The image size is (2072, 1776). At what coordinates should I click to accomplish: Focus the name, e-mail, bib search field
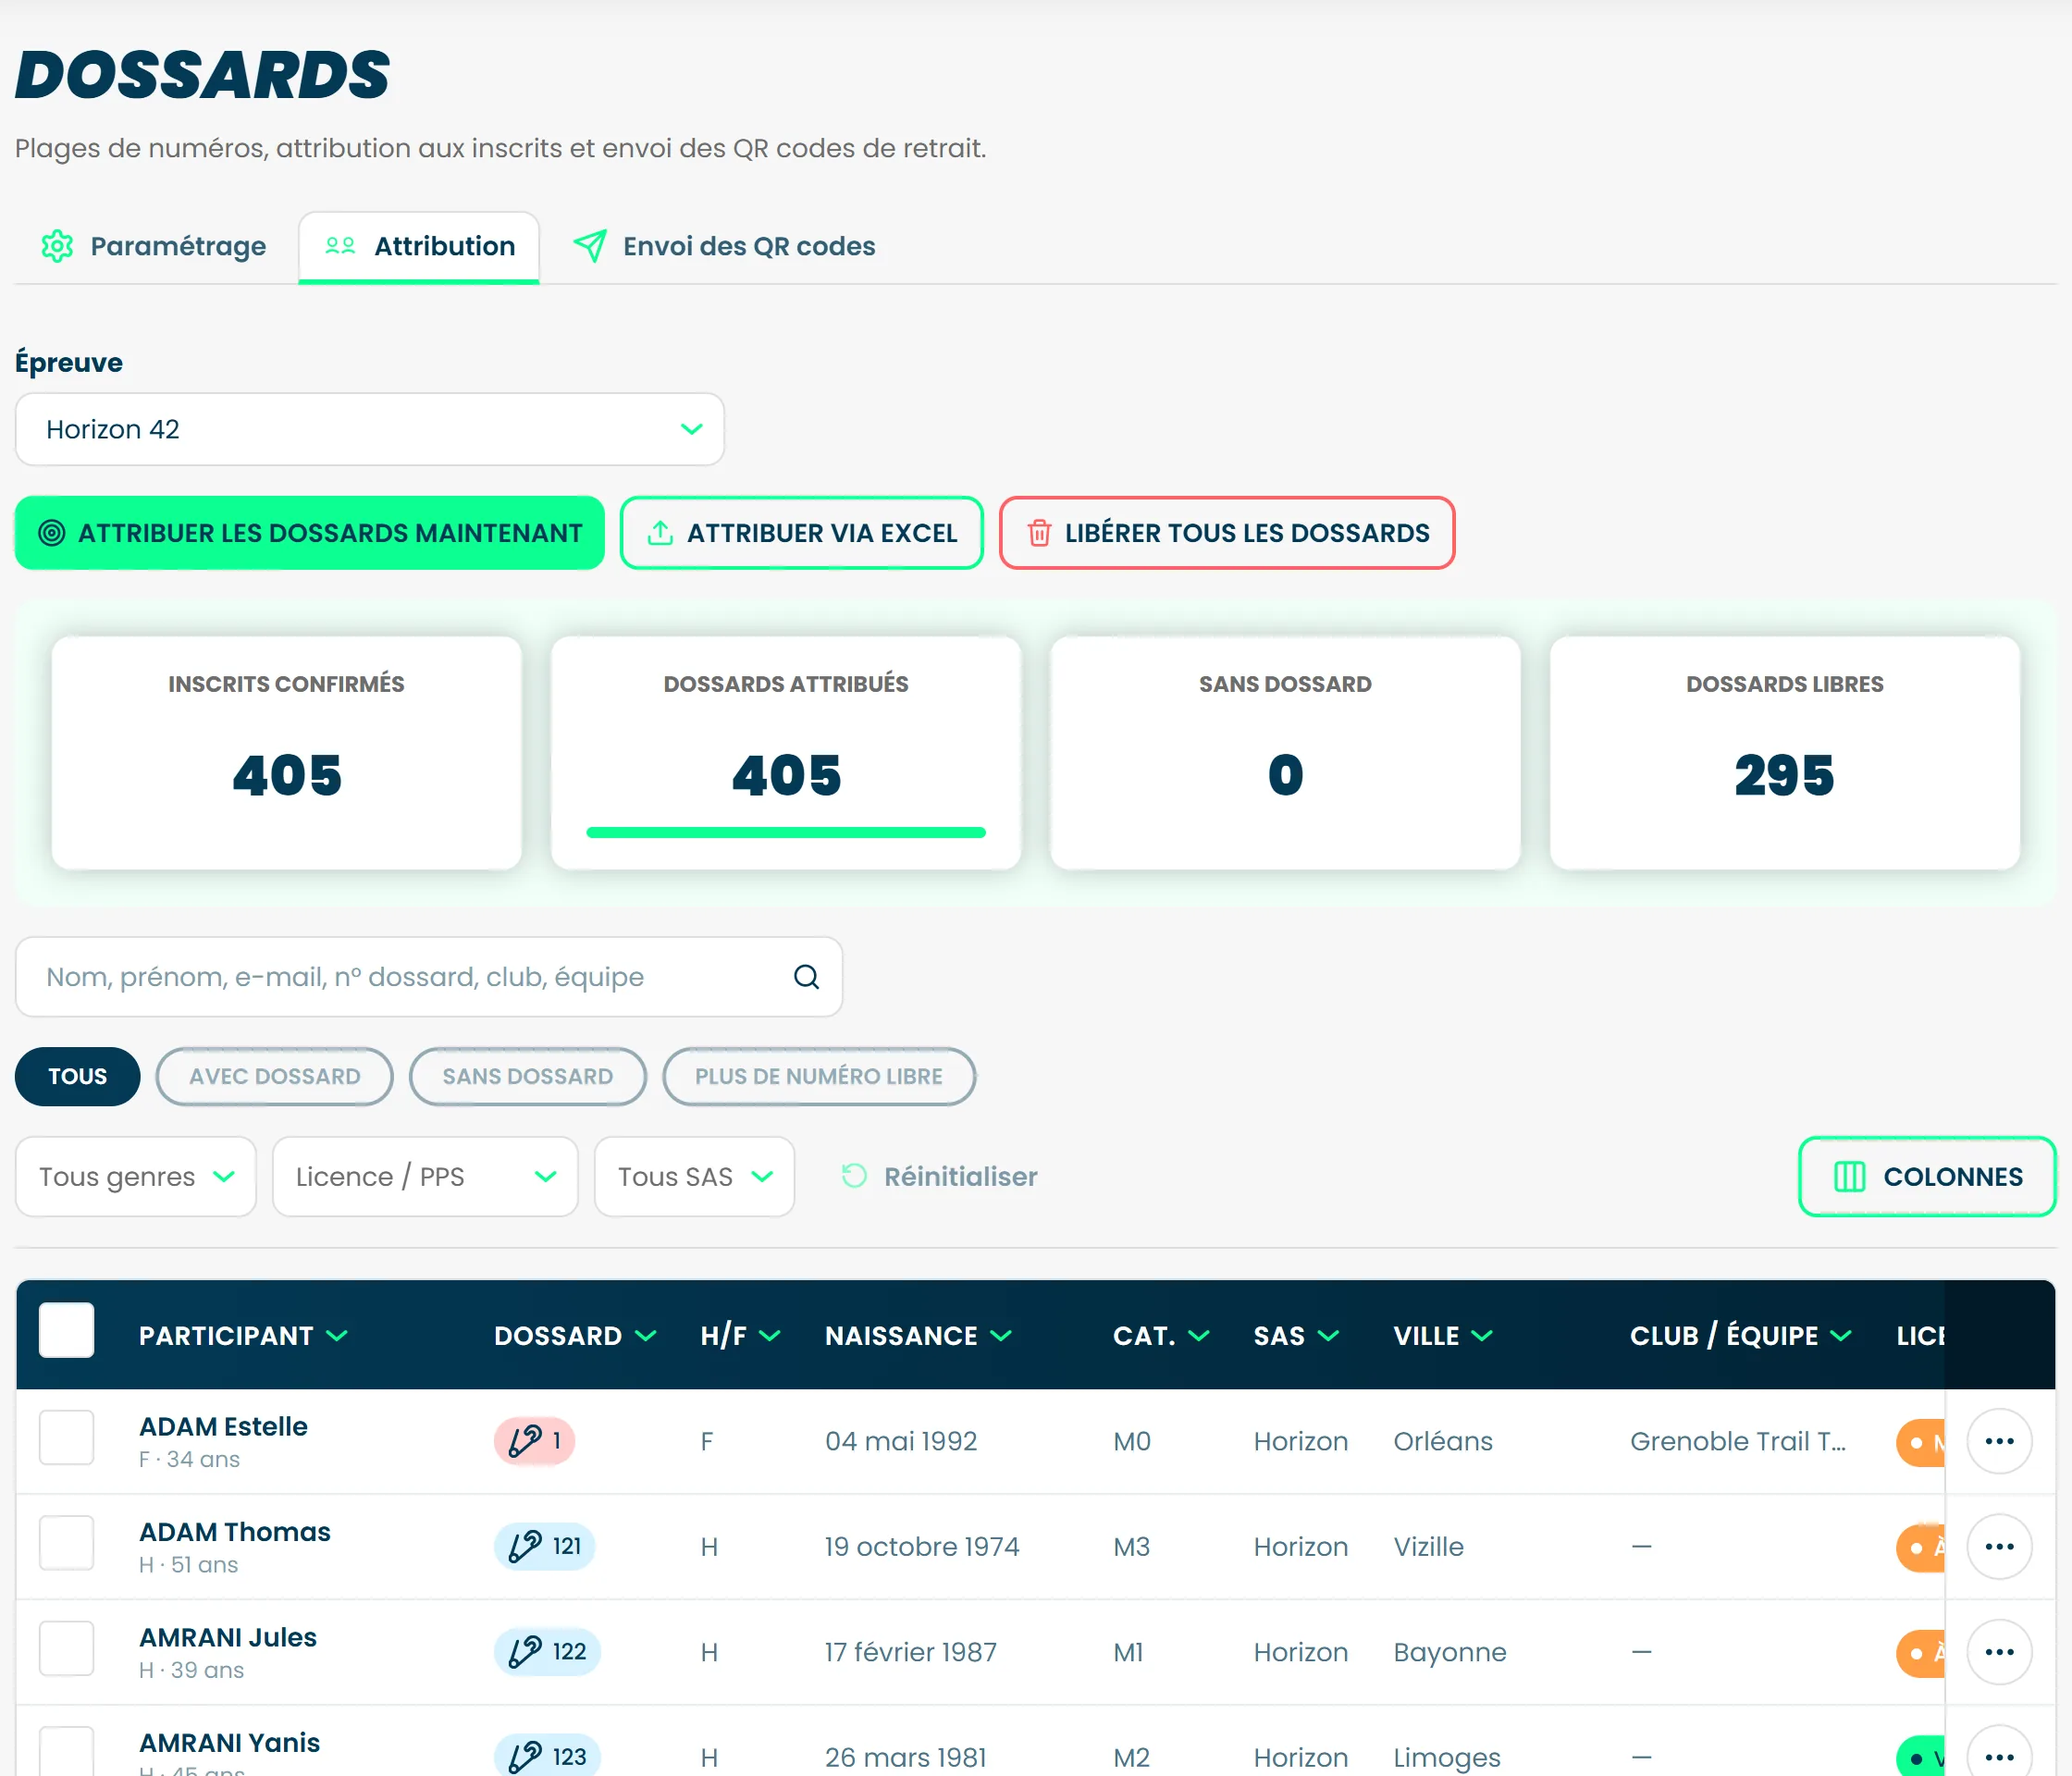coord(429,977)
